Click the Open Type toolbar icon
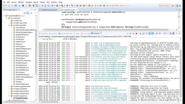The width and height of the screenshot is (185, 104). (89, 5)
